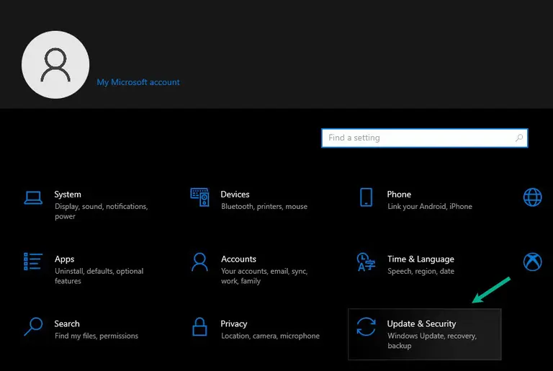This screenshot has height=371, width=553.
Task: Open the Accounts category title
Action: (238, 259)
